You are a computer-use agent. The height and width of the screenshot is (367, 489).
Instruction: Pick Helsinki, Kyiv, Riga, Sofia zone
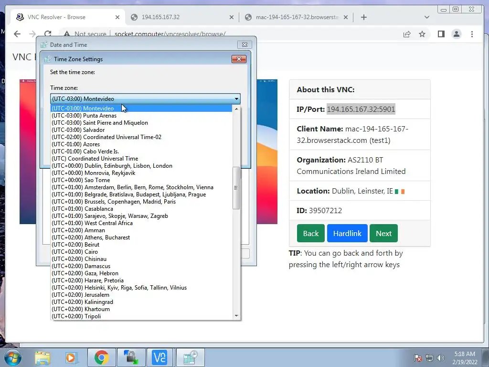(141, 288)
